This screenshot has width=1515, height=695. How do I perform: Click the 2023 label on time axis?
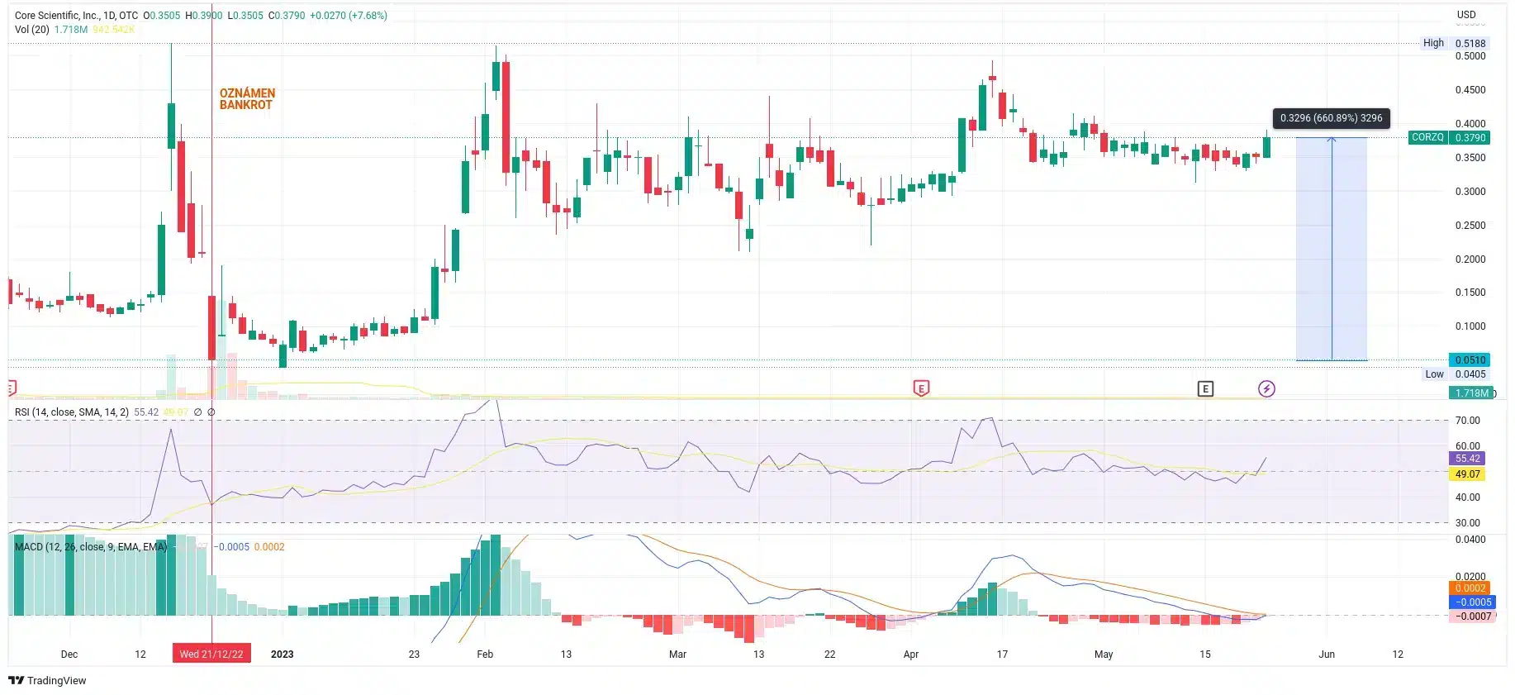[282, 654]
